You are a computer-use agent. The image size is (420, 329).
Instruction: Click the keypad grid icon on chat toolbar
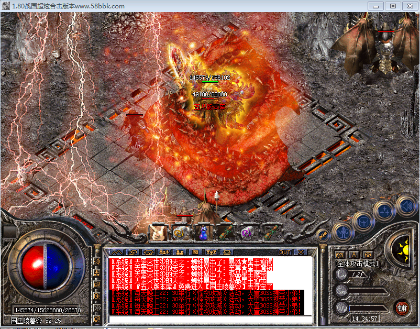tap(195, 252)
